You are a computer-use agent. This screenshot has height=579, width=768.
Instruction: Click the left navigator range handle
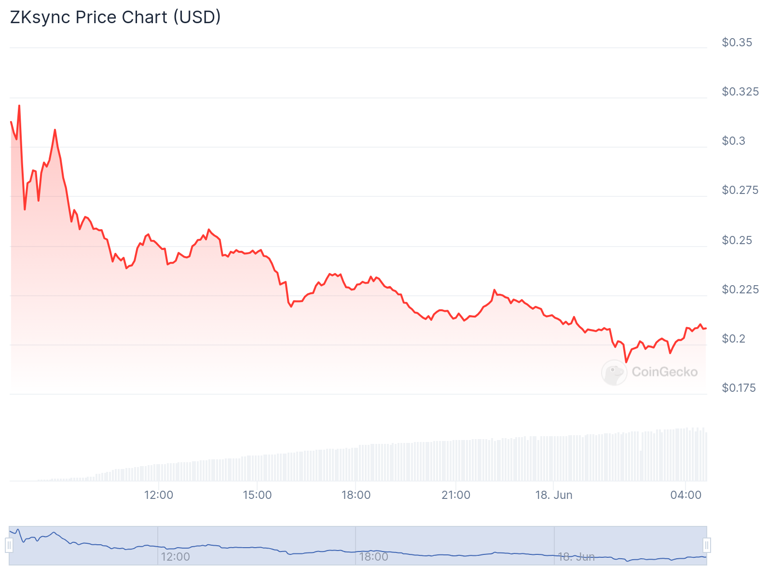[9, 545]
